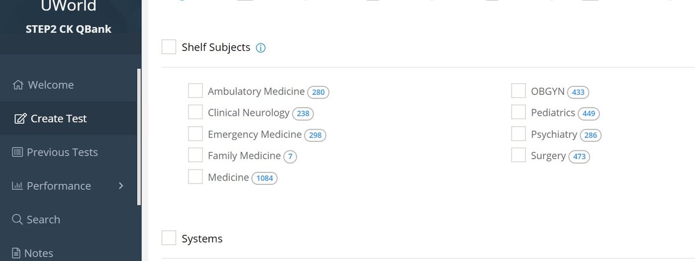Click the sidebar vertical scrollbar
This screenshot has width=695, height=261.
(x=138, y=136)
